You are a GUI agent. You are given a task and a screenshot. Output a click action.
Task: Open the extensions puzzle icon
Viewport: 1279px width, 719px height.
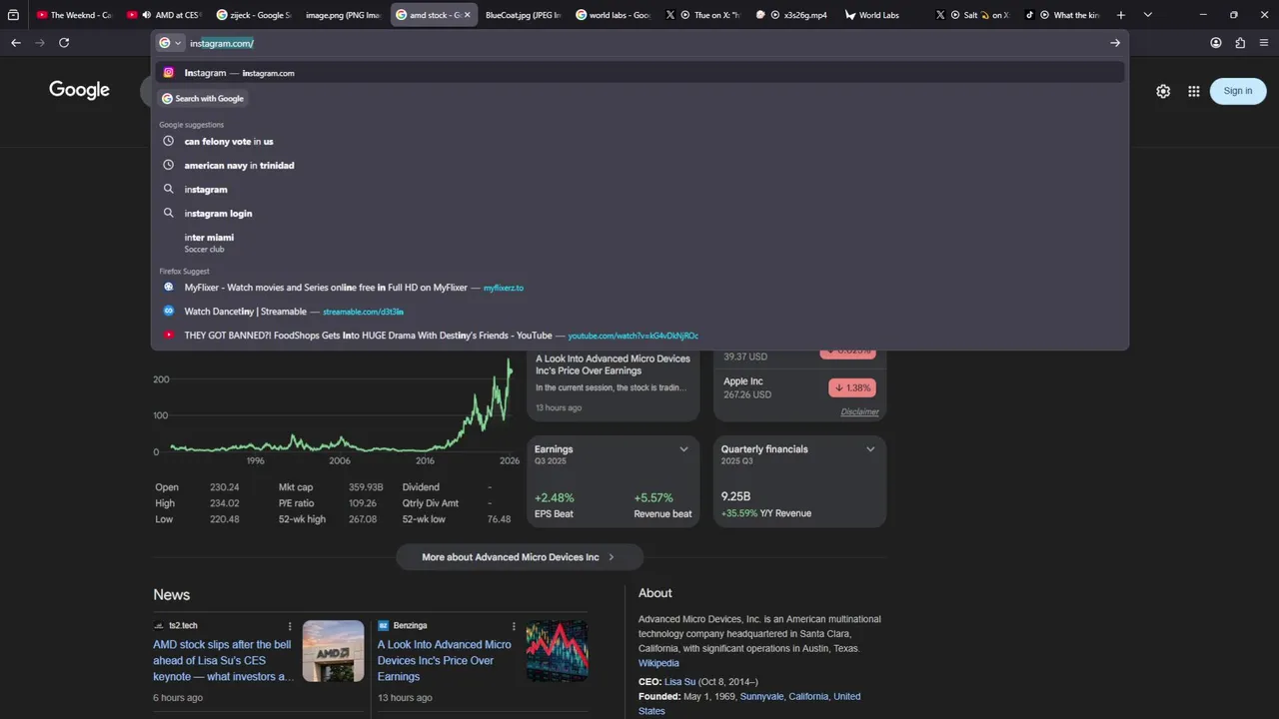pos(1240,43)
